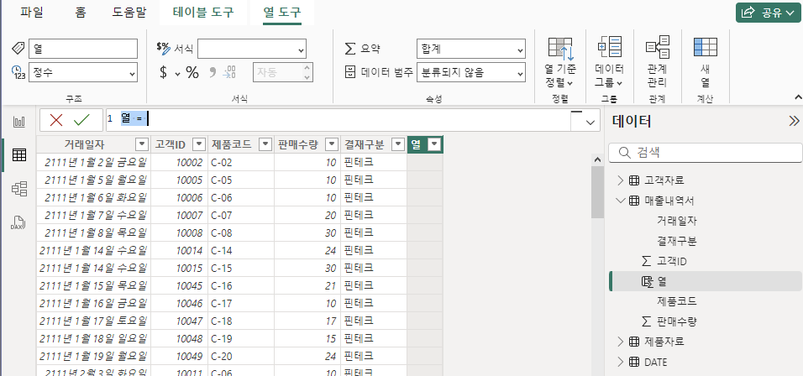The image size is (803, 376).
Task: Open the 제품코드 column filter dropdown
Action: [265, 144]
